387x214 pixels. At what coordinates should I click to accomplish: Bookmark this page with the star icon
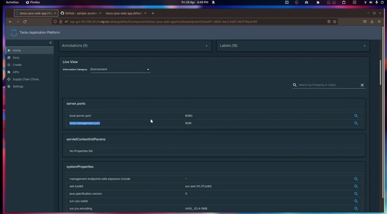click(x=334, y=22)
